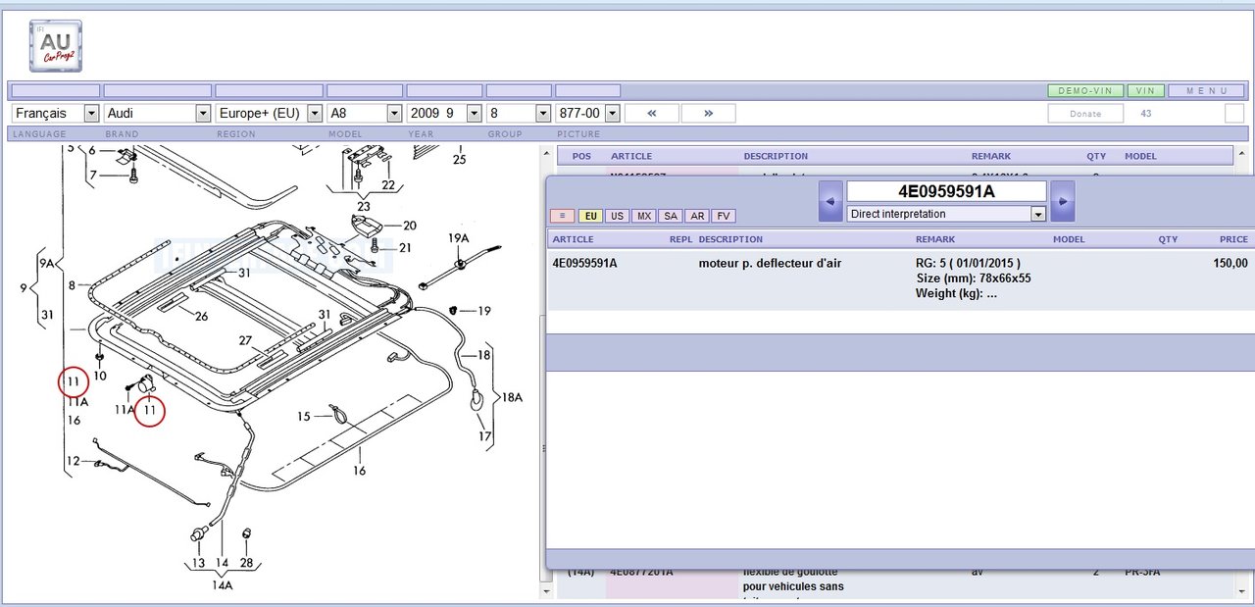Click the VIN tab button
Screen dimensions: 1255x607
pos(1144,90)
